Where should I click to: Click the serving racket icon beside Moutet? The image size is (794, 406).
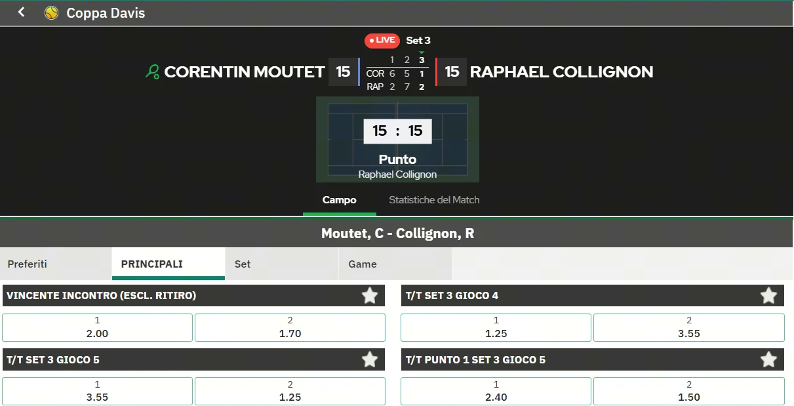click(x=153, y=71)
